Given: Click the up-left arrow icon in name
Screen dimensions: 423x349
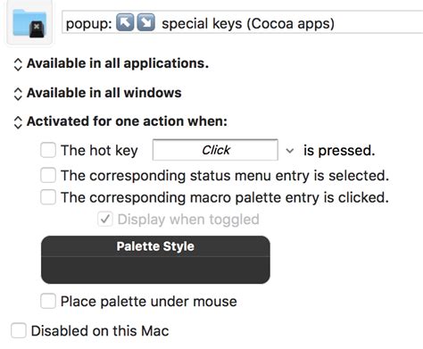Looking at the screenshot, I should point(125,22).
